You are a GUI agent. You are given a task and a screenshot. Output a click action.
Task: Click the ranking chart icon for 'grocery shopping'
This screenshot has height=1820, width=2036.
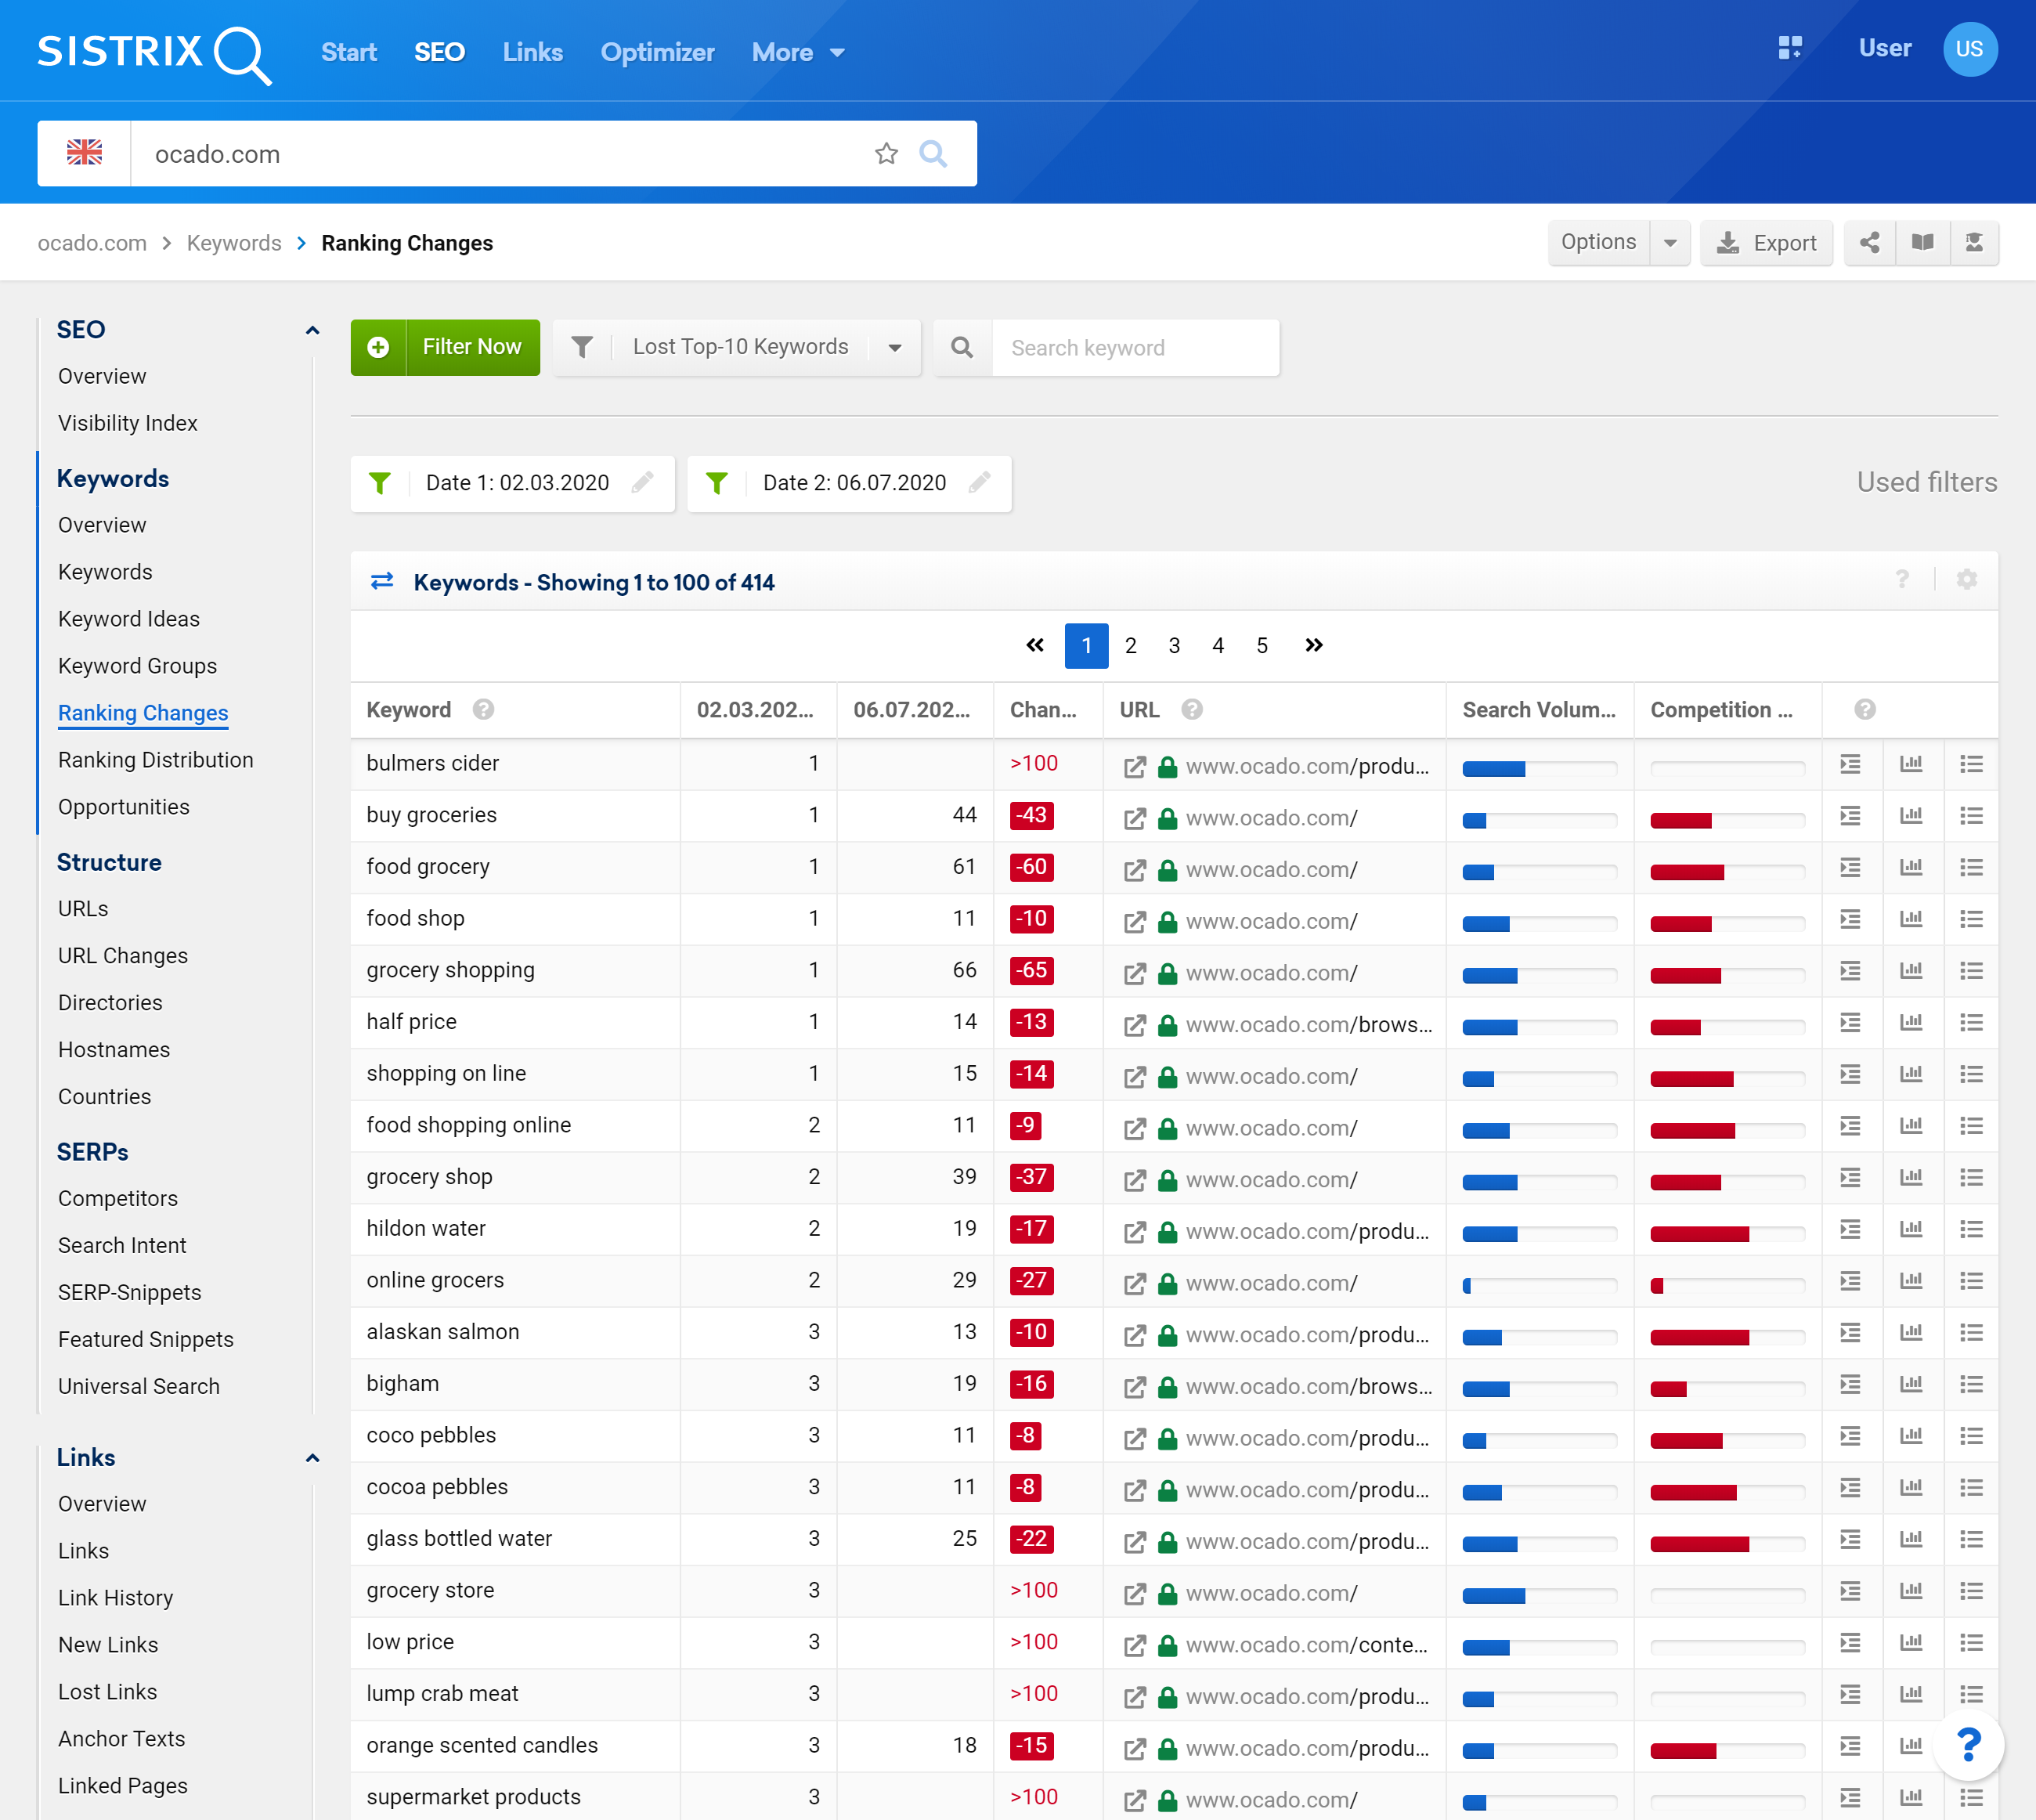[x=1911, y=968]
